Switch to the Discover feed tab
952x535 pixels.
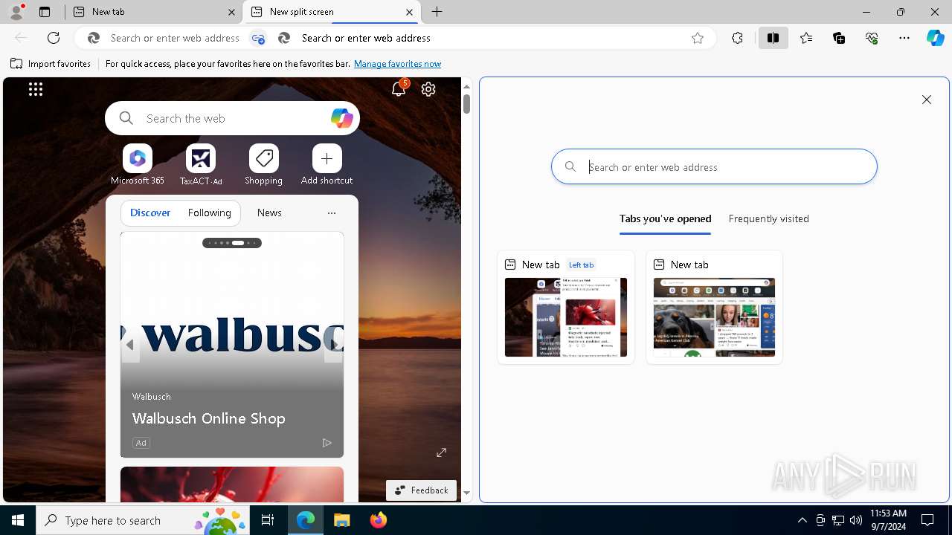pos(150,213)
